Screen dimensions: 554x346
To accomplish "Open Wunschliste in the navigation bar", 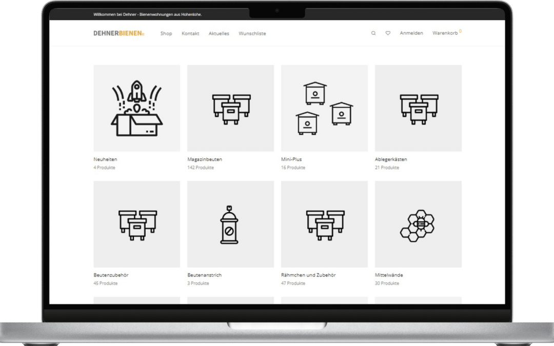I will click(x=252, y=33).
